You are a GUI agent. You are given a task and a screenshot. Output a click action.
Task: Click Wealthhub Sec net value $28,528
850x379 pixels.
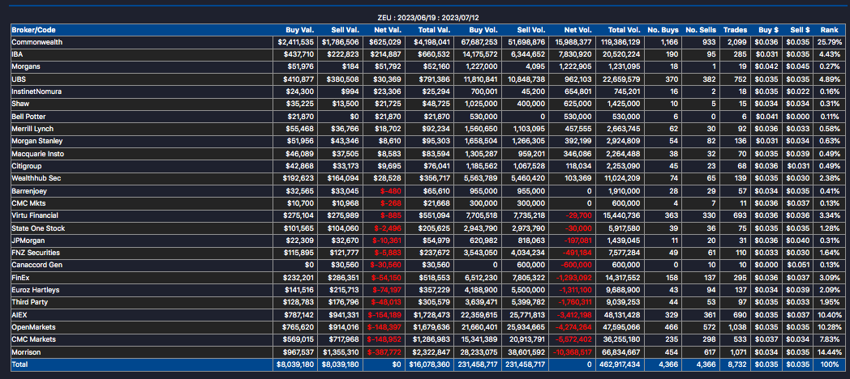[388, 179]
